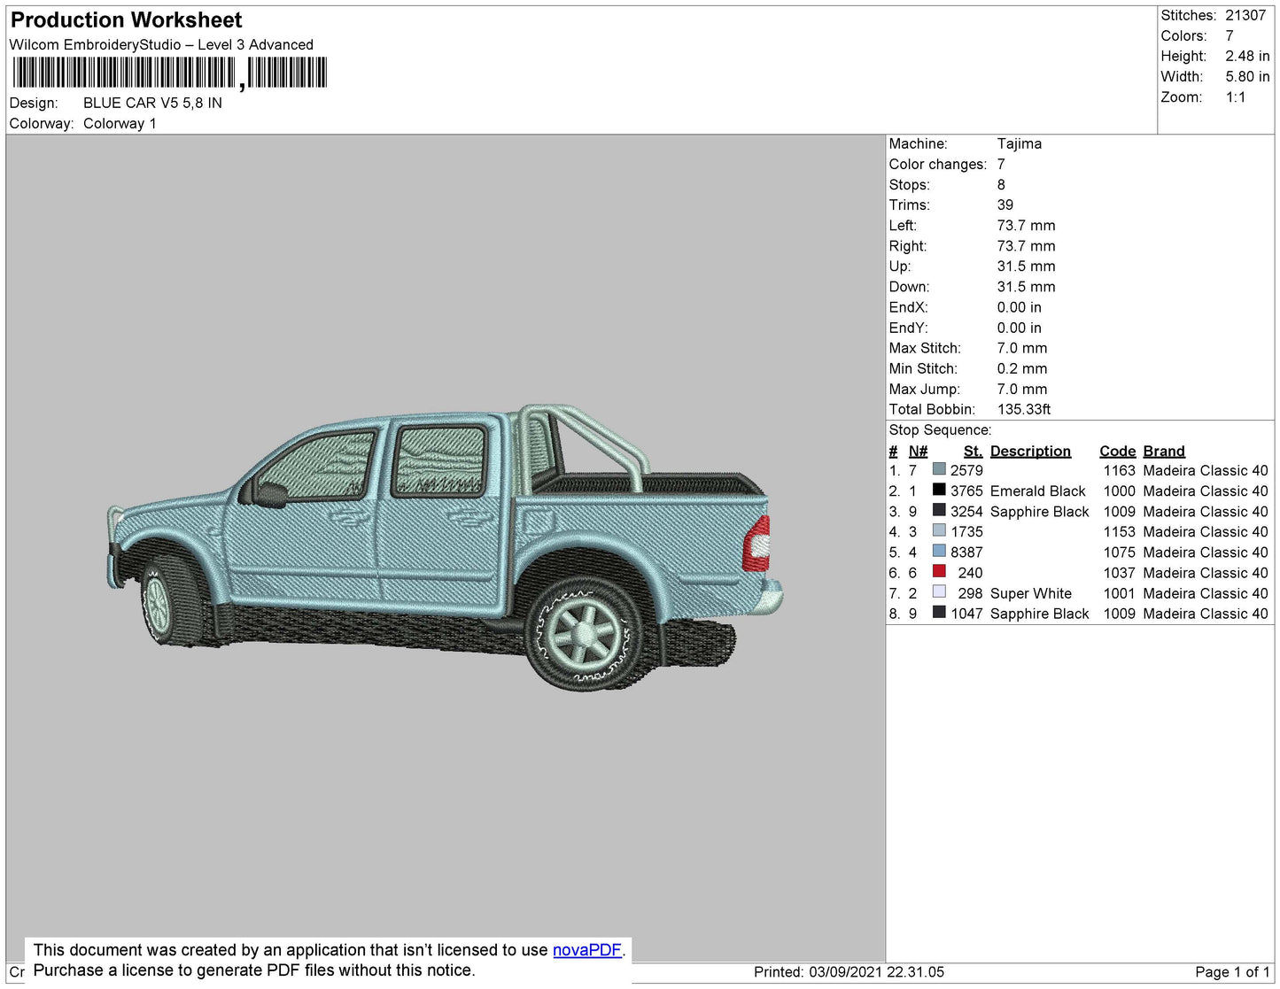1280x989 pixels.
Task: Click the design name BLUE CAR V5 5,8 IN
Action: click(152, 103)
